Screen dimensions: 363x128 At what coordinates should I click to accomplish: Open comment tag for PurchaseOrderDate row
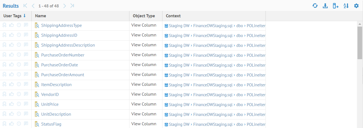pyautogui.click(x=26, y=65)
